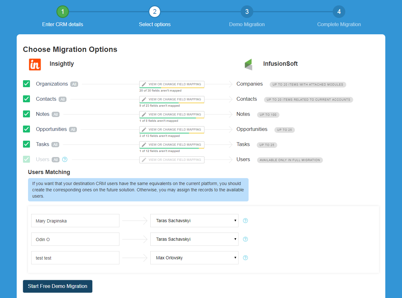Click the Organizations mapping progress bar
This screenshot has width=402, height=298.
172,88
